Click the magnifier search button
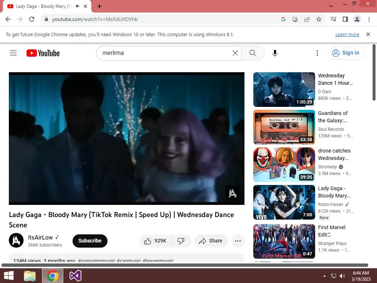The width and height of the screenshot is (377, 283). coord(253,53)
